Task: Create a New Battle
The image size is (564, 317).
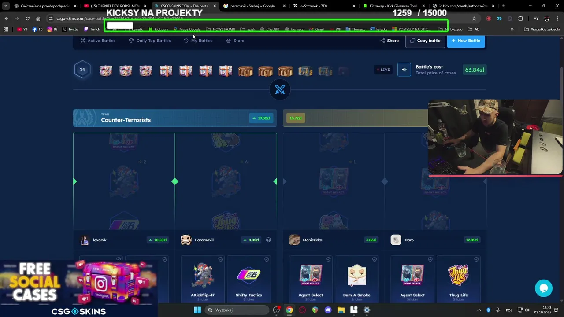Action: pos(466,41)
